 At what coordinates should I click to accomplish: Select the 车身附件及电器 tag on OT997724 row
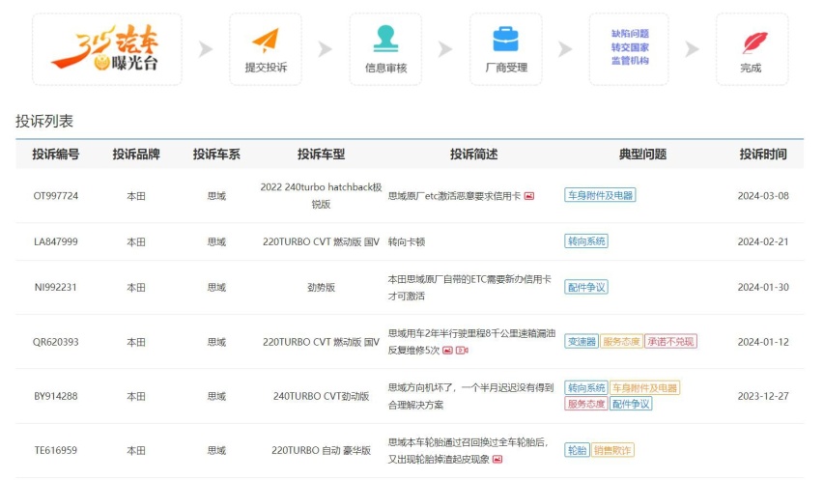pos(600,195)
